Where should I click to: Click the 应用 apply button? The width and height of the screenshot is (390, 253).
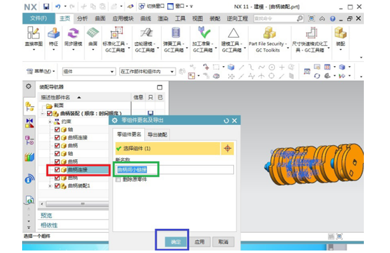click(x=200, y=242)
